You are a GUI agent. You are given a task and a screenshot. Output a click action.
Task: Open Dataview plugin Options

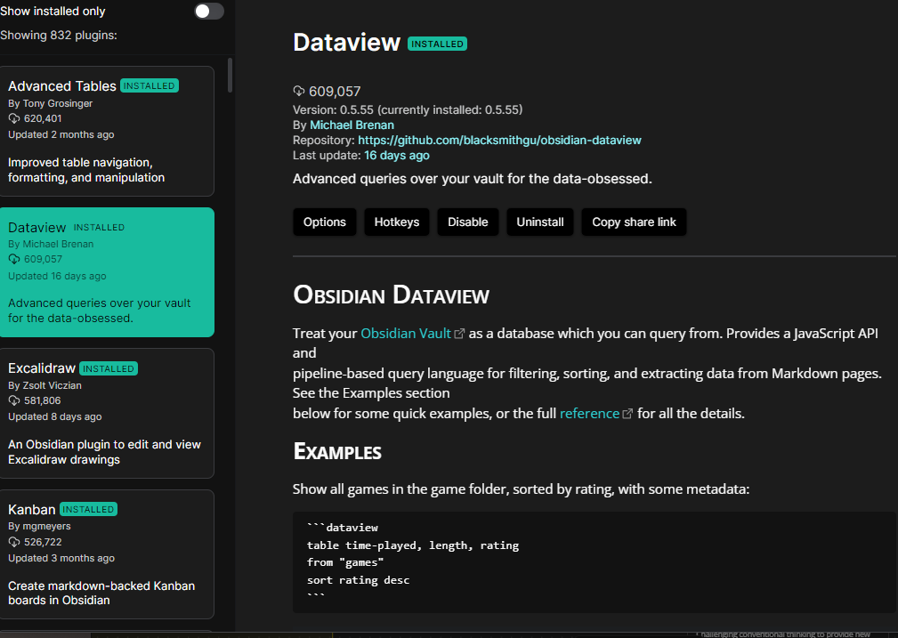(324, 222)
